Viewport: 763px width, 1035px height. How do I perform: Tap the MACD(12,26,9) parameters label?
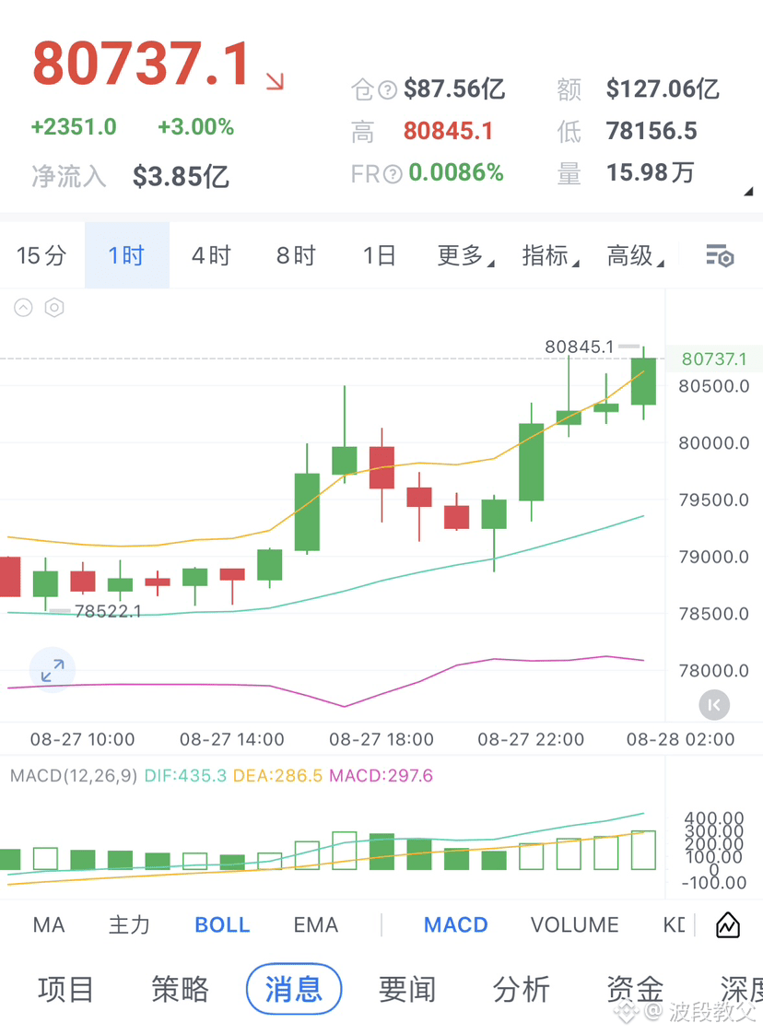(74, 776)
